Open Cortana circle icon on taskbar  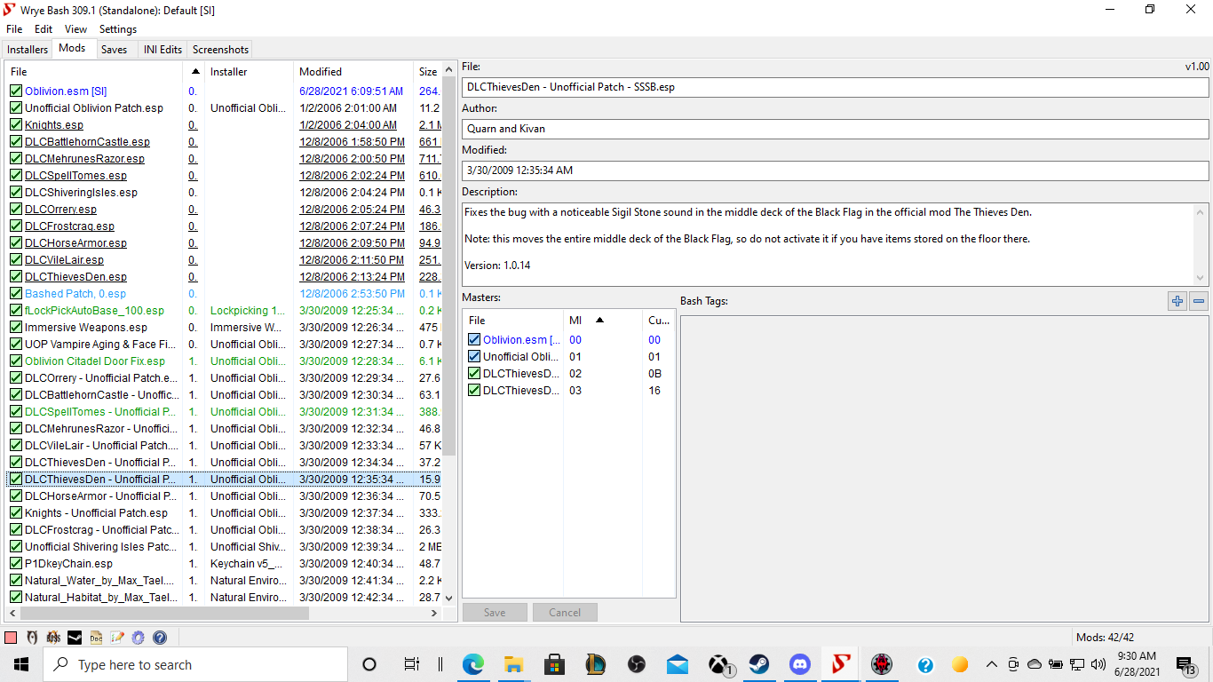tap(369, 664)
